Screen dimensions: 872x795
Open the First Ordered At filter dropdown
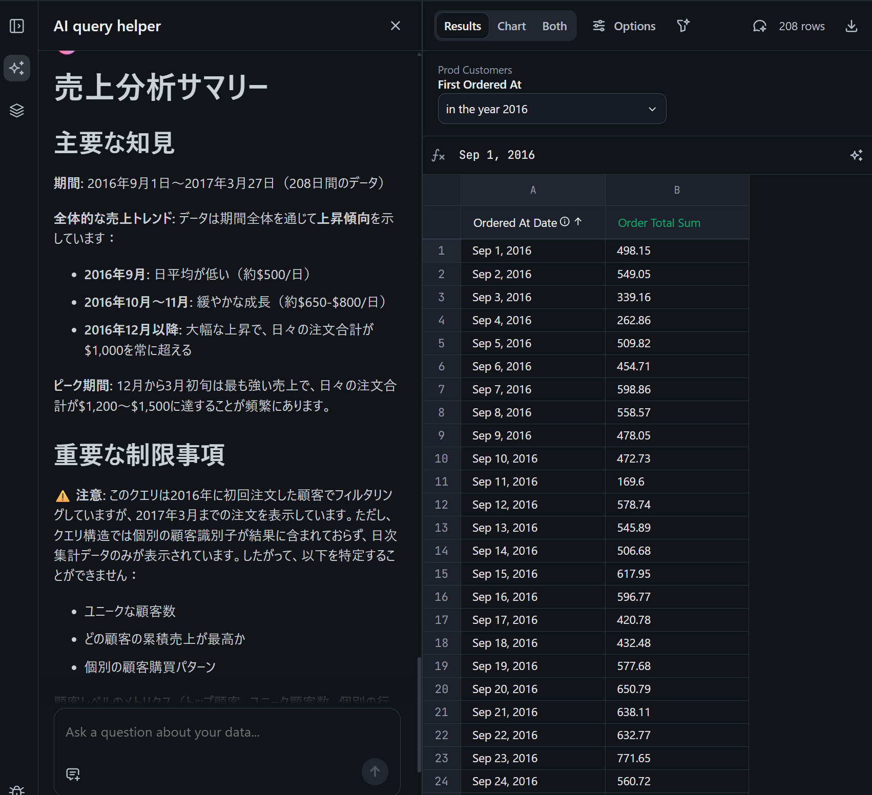pos(552,109)
